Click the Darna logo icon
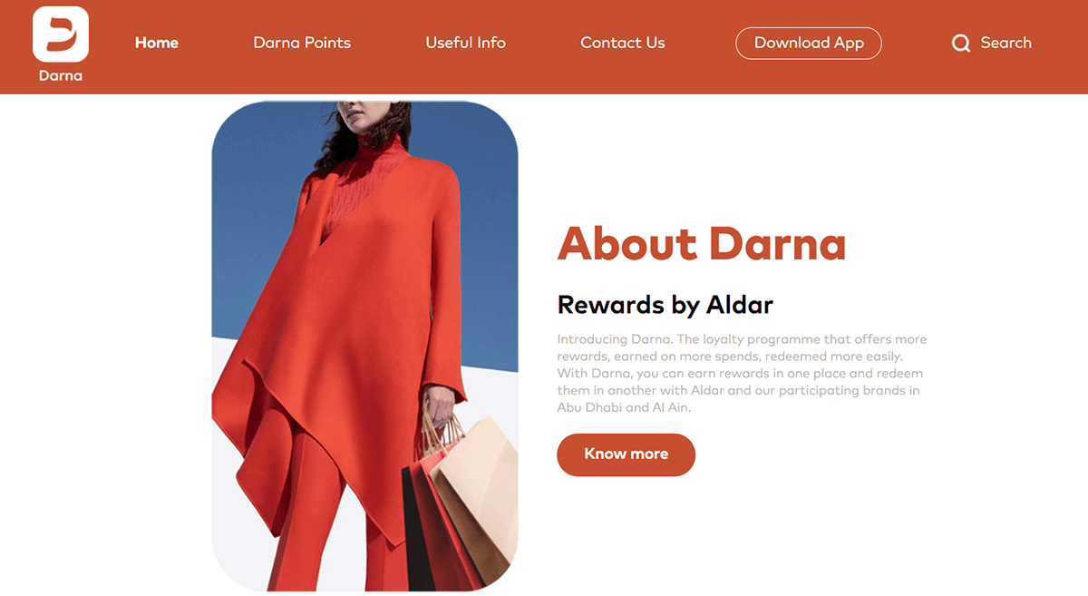The height and width of the screenshot is (596, 1088). 61,34
